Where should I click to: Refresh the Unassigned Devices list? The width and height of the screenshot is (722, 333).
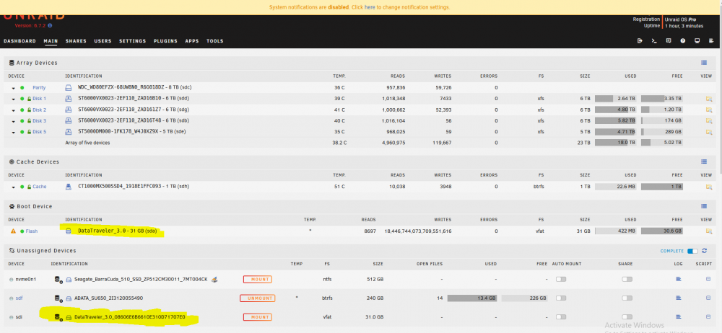coord(704,251)
